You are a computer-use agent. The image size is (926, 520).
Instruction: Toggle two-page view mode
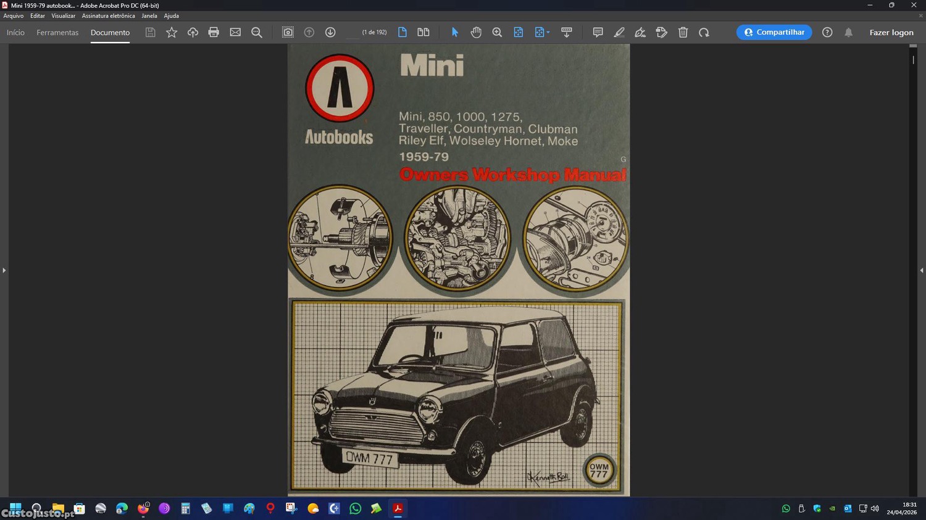pos(423,33)
